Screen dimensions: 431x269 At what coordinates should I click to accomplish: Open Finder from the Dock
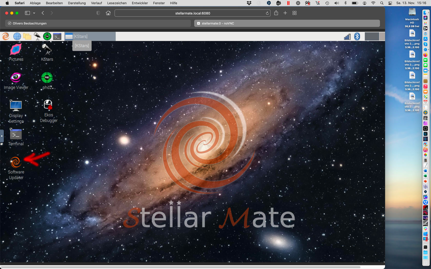point(425,12)
